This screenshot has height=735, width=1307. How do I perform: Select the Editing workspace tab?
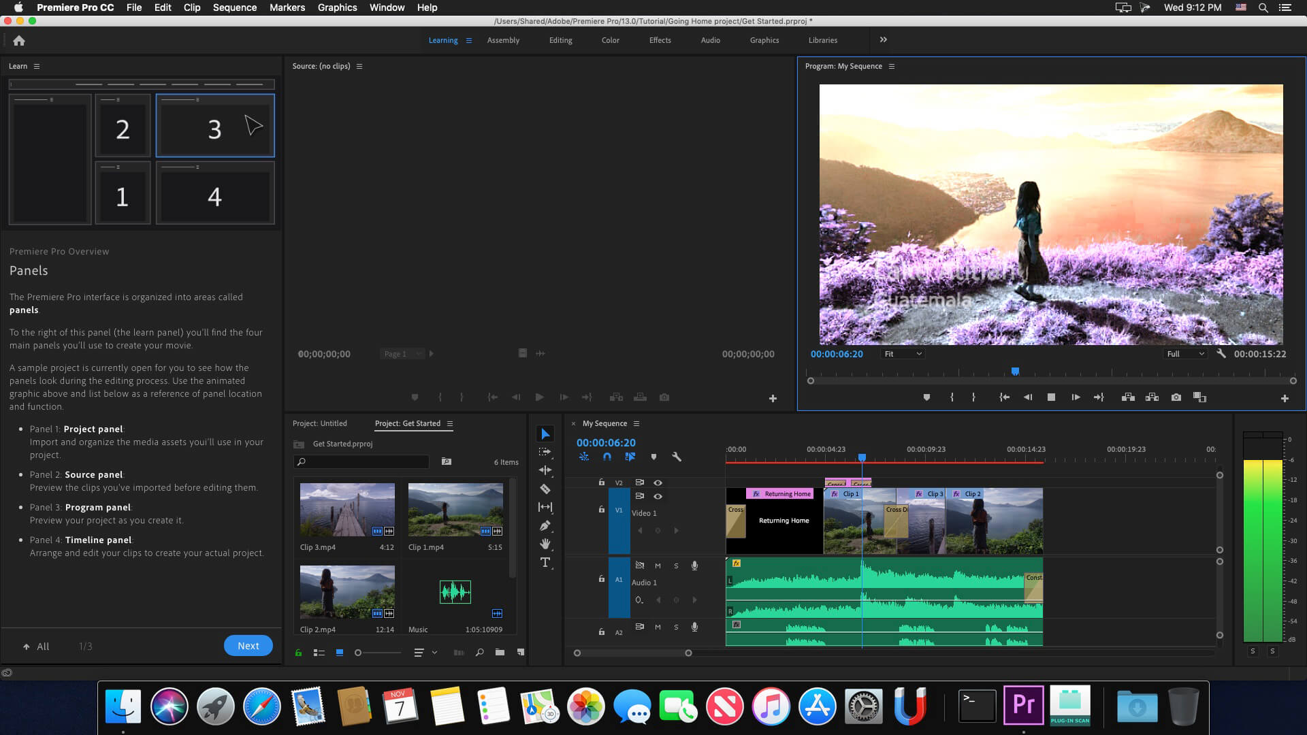[560, 39]
